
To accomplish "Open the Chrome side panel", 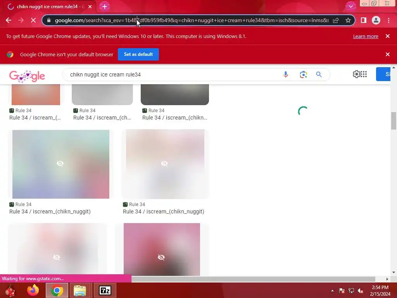I will tap(364, 20).
